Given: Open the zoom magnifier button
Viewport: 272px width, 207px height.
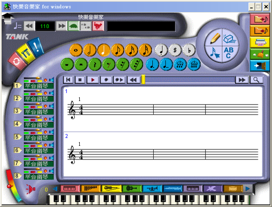Looking at the screenshot, I should 256,80.
